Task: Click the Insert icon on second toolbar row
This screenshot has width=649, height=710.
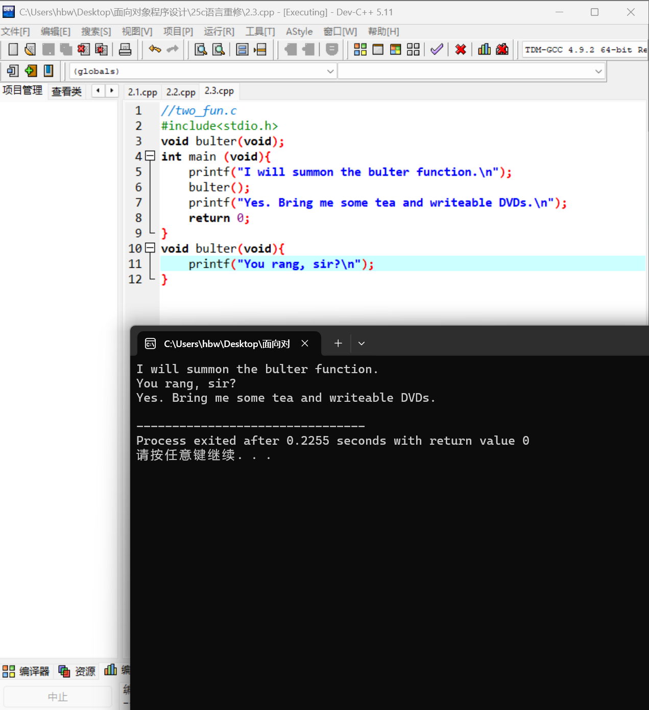Action: click(x=13, y=71)
